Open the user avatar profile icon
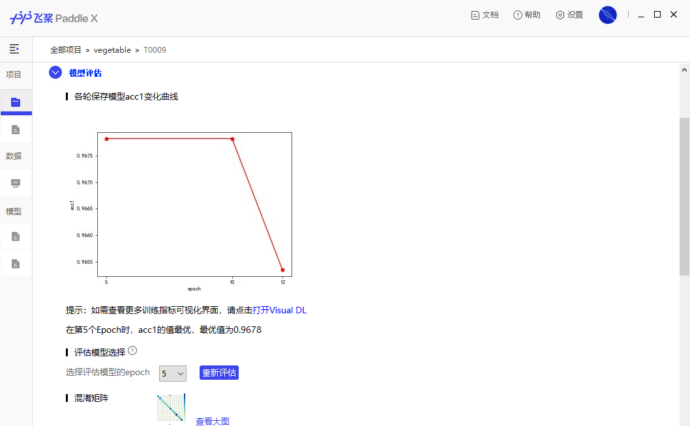Viewport: 690px width, 426px height. tap(607, 15)
